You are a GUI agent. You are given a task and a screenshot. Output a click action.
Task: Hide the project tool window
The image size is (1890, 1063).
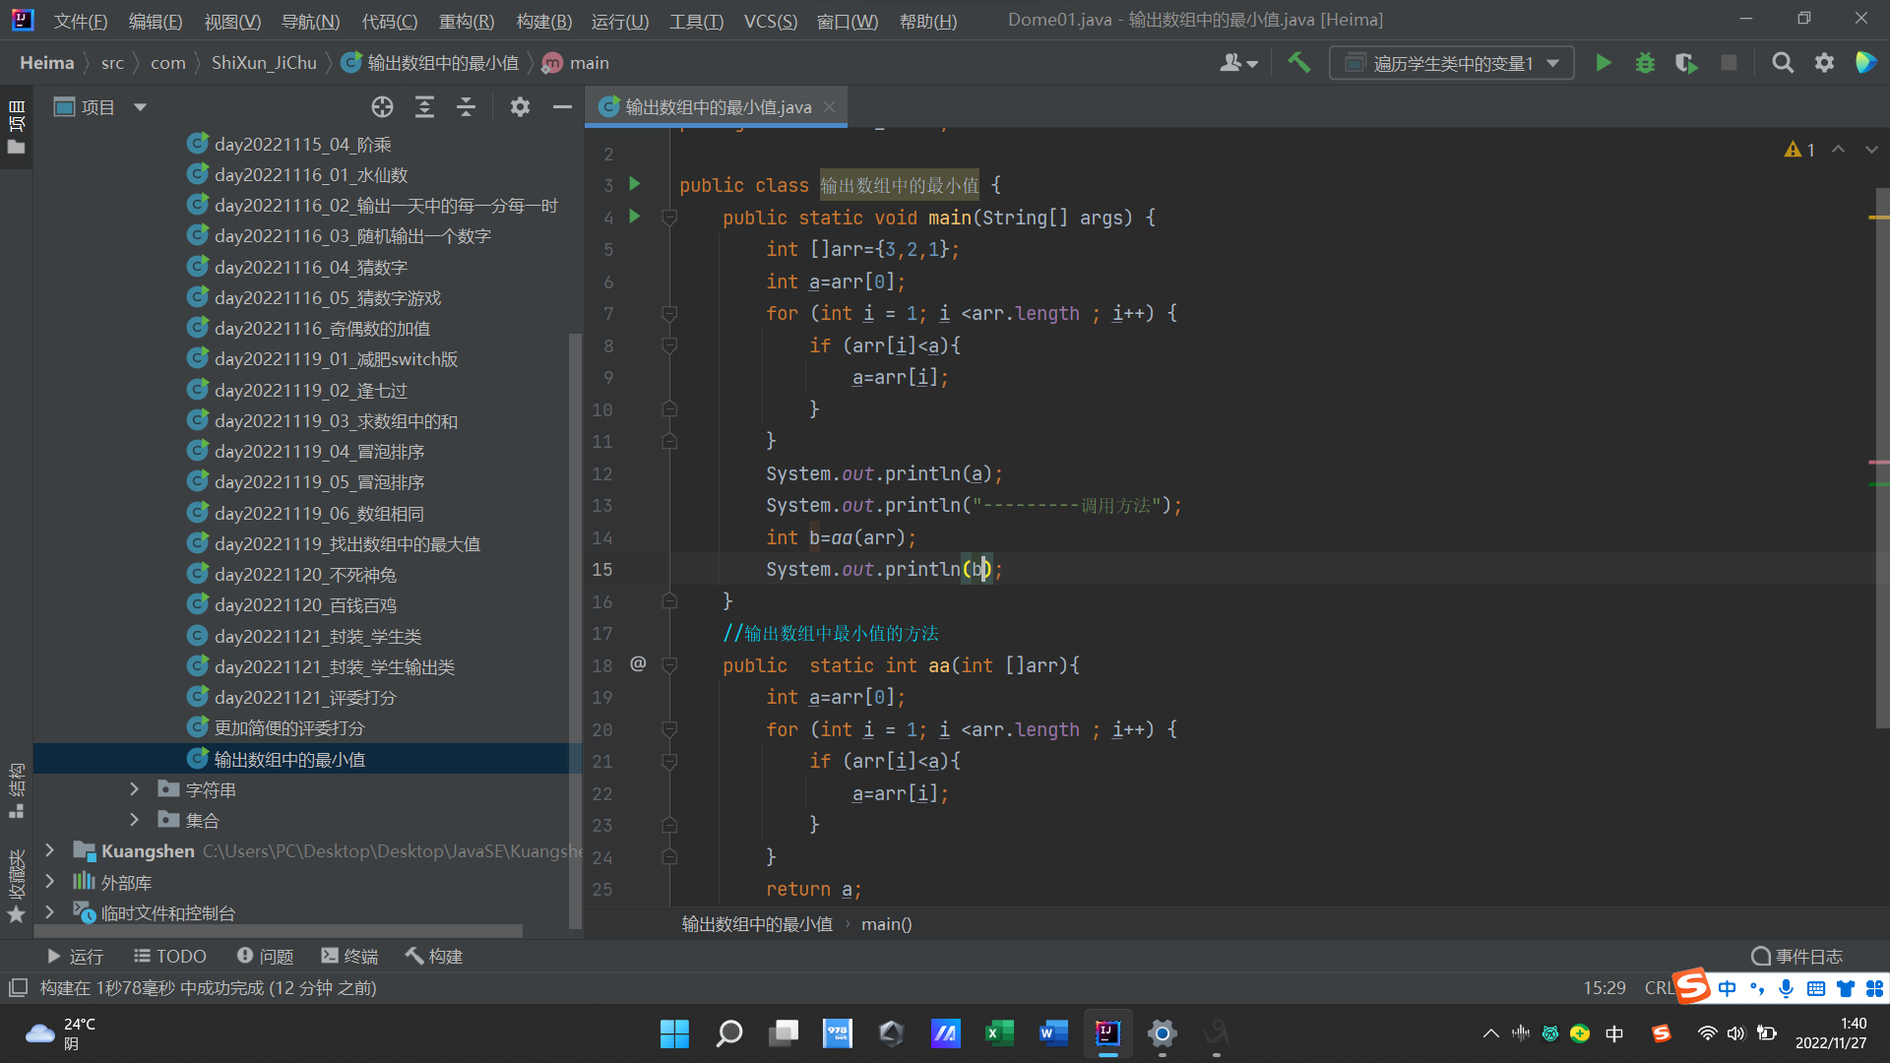(562, 107)
